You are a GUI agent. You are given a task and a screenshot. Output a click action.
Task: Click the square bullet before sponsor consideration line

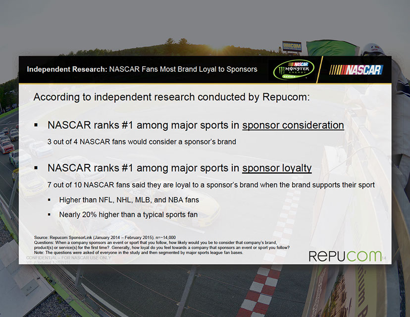(36, 125)
